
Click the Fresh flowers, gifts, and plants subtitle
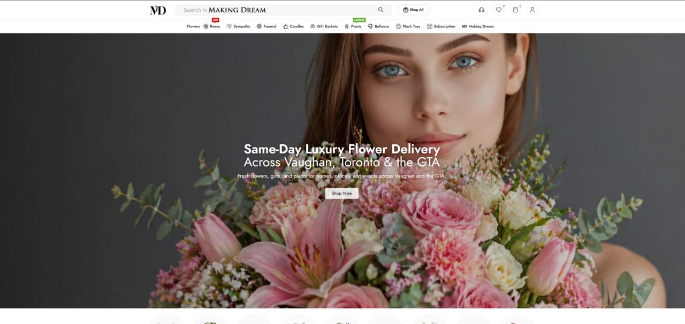341,176
